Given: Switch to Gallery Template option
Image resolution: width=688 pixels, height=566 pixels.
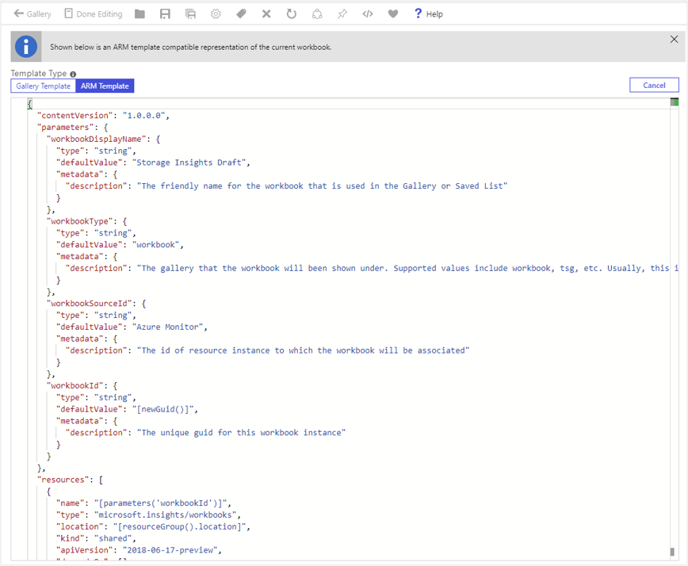Looking at the screenshot, I should (x=44, y=86).
